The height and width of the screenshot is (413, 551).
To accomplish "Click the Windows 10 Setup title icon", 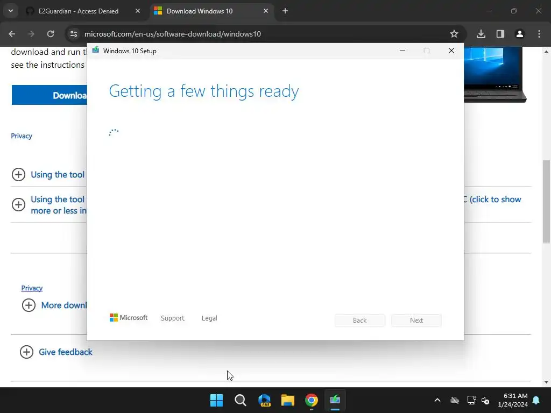I will [96, 51].
